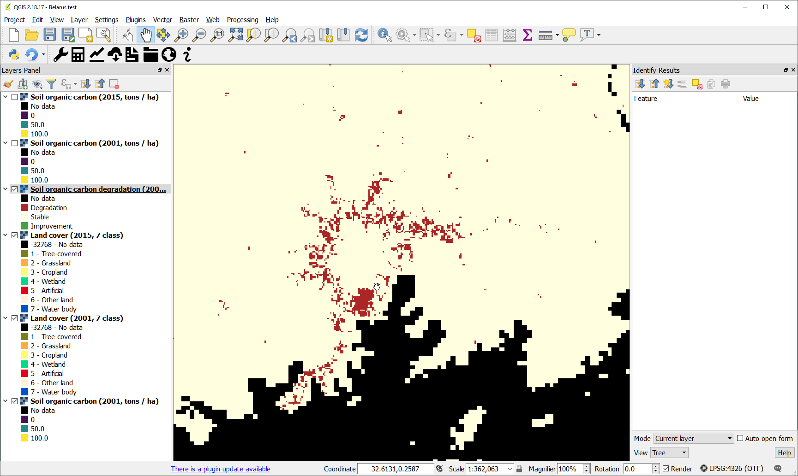Select the Pan Map tool
This screenshot has width=798, height=476.
pyautogui.click(x=146, y=35)
